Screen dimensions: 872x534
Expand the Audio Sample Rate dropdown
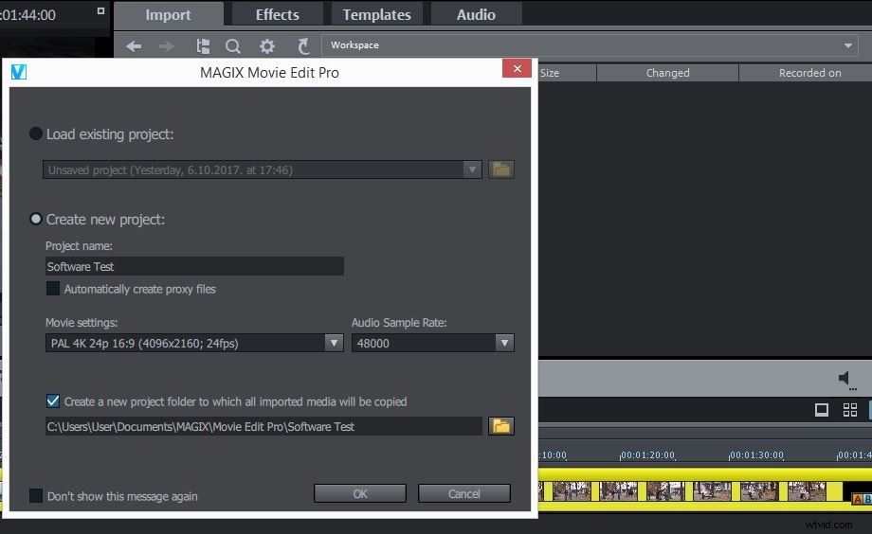pyautogui.click(x=504, y=343)
